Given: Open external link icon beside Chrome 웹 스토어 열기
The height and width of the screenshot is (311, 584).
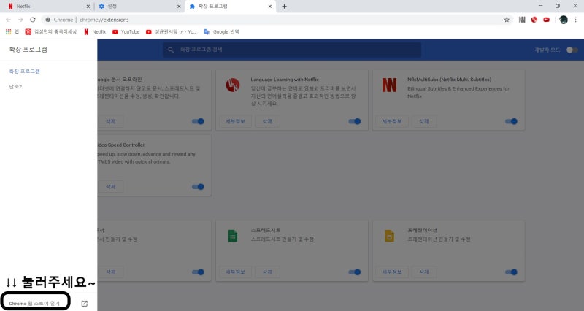Looking at the screenshot, I should point(85,304).
